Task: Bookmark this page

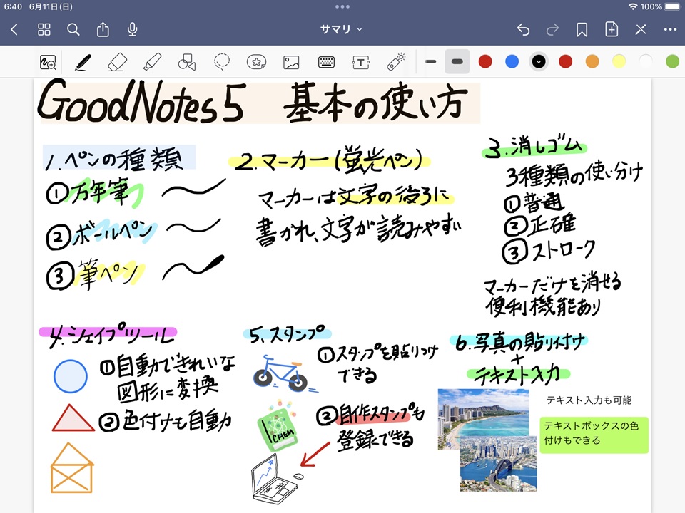Action: (582, 30)
